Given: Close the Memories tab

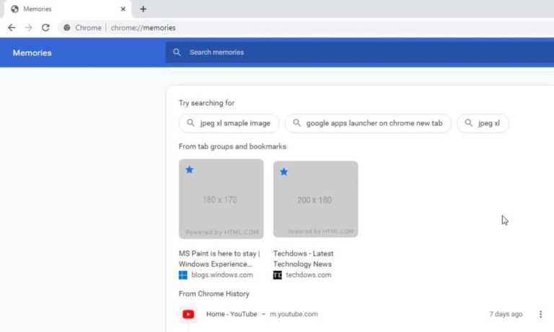Looking at the screenshot, I should point(123,9).
